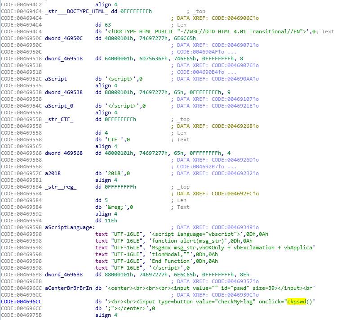Jump to xref CODE:004692FC
364x320 pixels.
click(235, 194)
